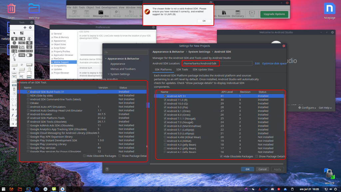This screenshot has width=341, height=192.
Task: Click the Message Box toolbar icon
Action: tap(101, 14)
